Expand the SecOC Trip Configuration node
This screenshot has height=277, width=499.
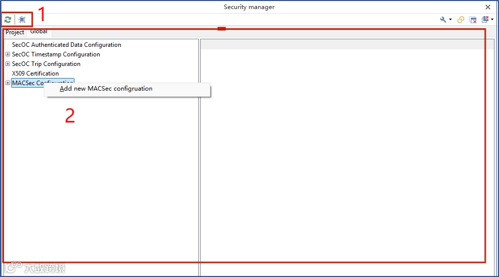(x=8, y=64)
